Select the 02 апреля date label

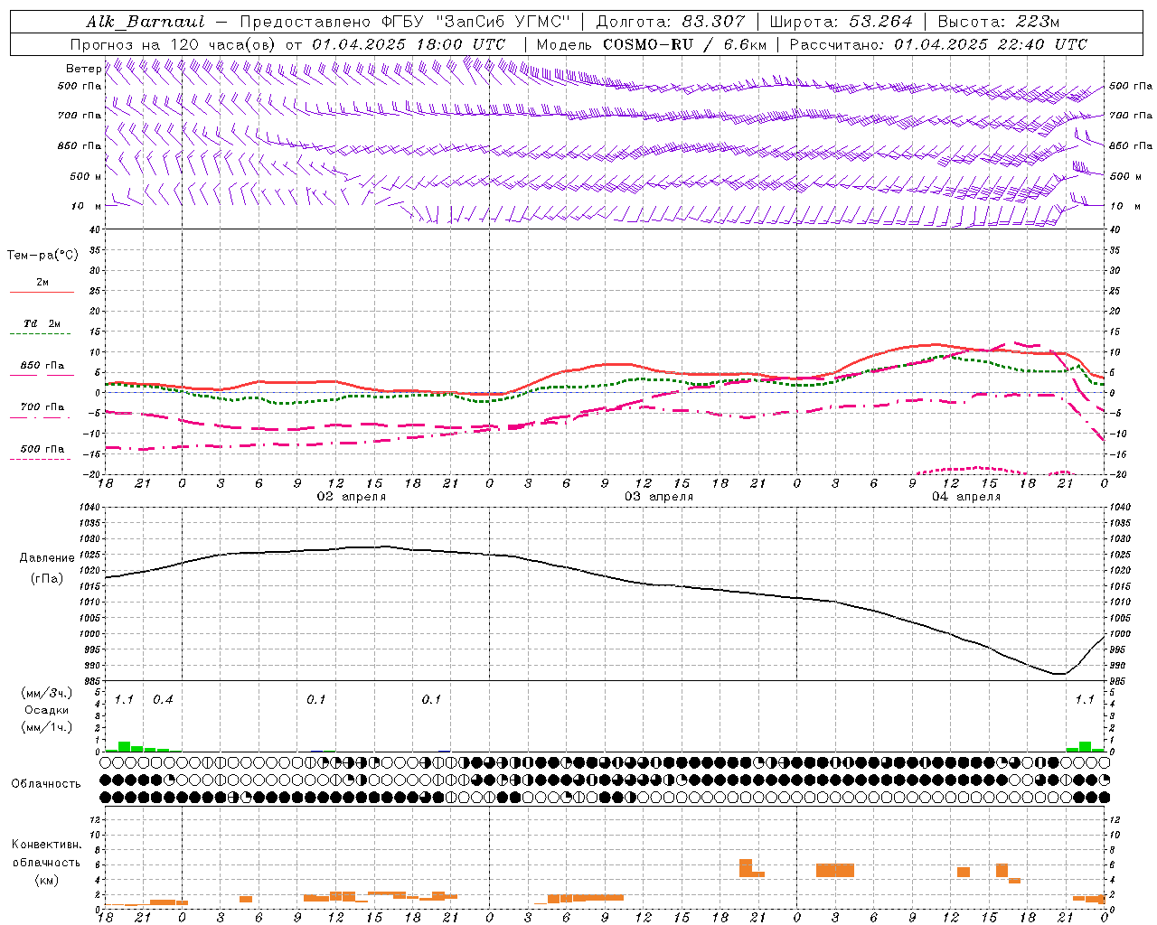(x=352, y=497)
